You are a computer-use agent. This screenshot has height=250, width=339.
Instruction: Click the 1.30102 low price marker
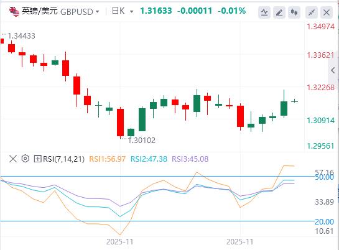[142, 141]
